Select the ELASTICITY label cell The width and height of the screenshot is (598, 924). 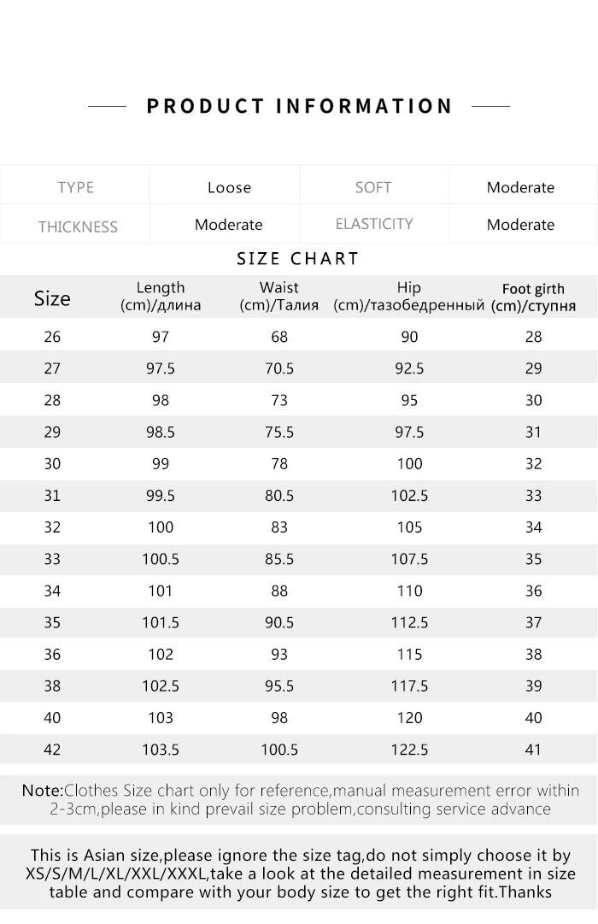click(x=374, y=224)
